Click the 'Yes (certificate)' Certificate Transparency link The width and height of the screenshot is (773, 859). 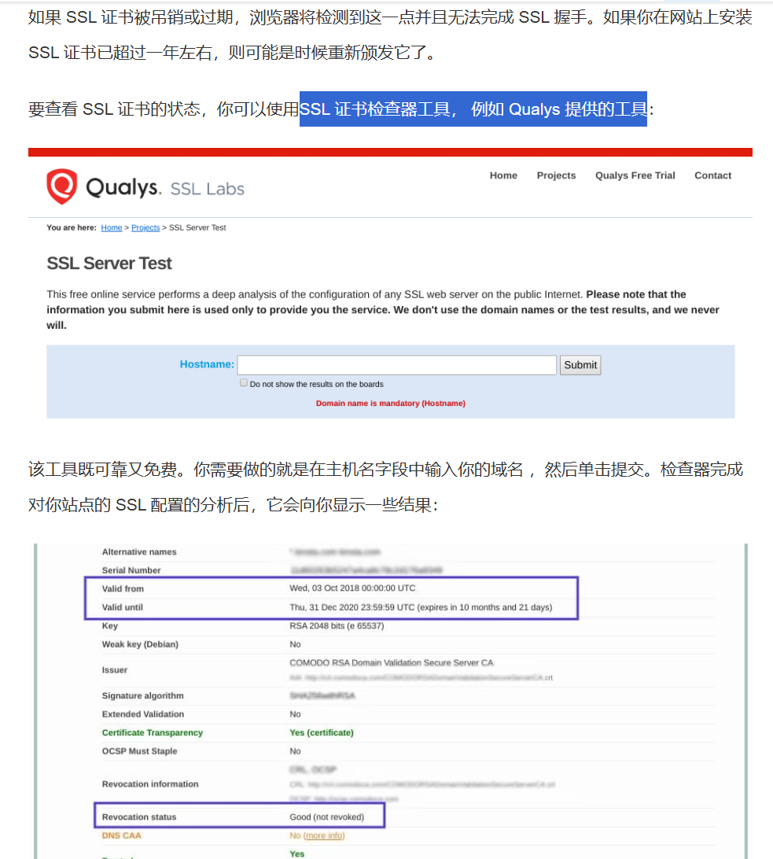[321, 732]
